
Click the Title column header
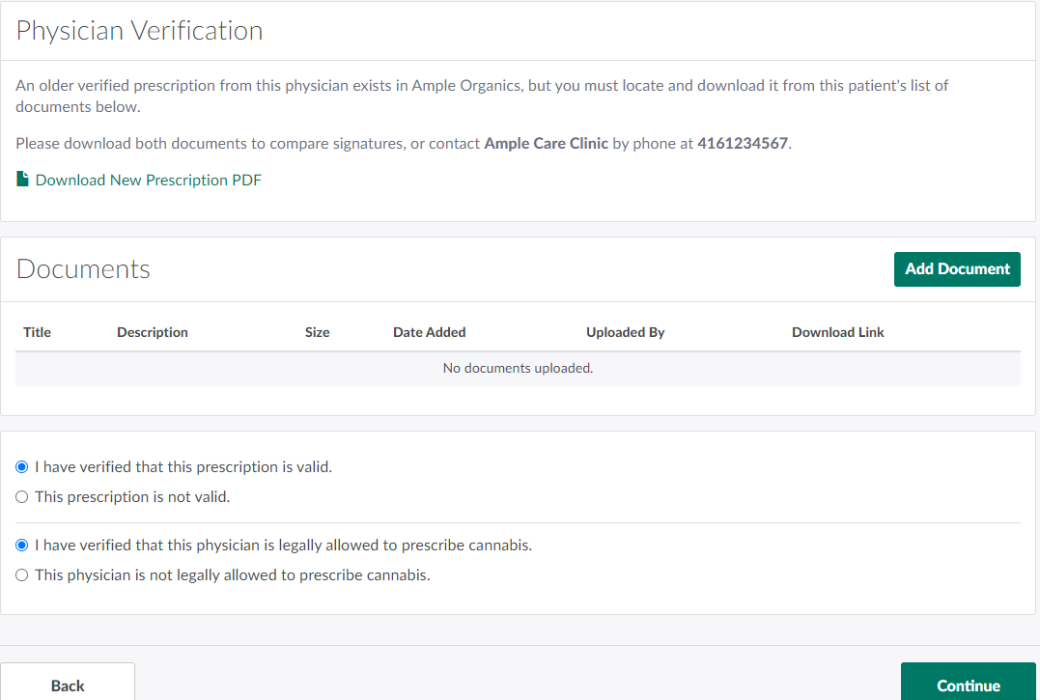[x=37, y=332]
